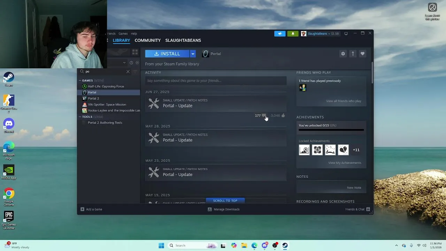Click thumbs up on Jun 27 update
The height and width of the screenshot is (251, 446).
click(283, 115)
